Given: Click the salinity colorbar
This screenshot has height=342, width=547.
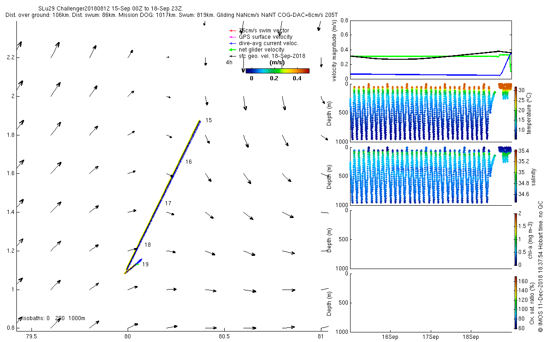Looking at the screenshot, I should 516,176.
